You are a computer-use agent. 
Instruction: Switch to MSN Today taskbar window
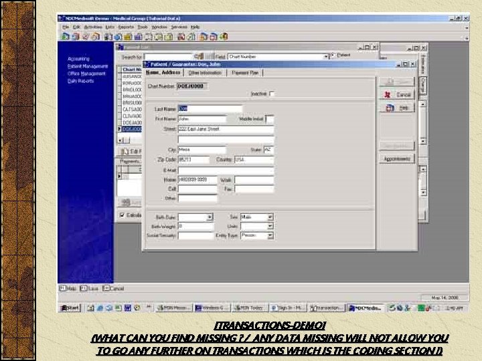point(249,308)
